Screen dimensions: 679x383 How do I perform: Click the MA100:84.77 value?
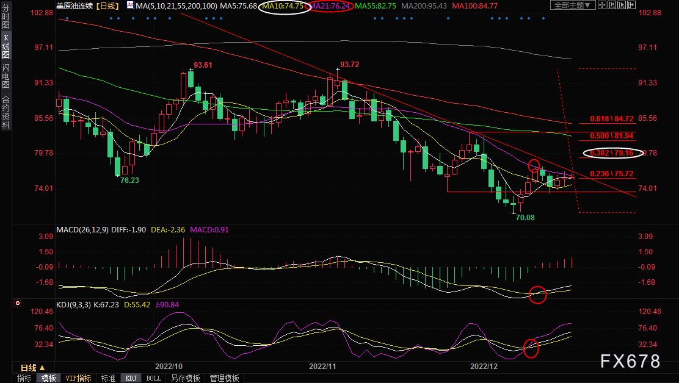(474, 5)
